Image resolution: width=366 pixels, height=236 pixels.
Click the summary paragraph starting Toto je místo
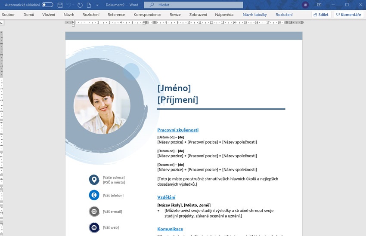coord(218,181)
